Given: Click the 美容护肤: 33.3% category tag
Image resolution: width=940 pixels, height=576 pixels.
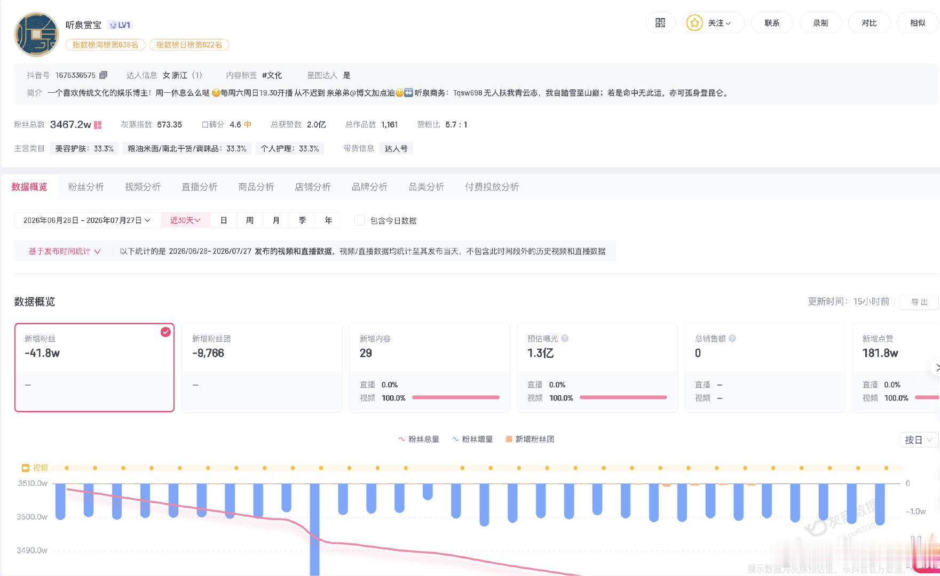Looking at the screenshot, I should (84, 149).
